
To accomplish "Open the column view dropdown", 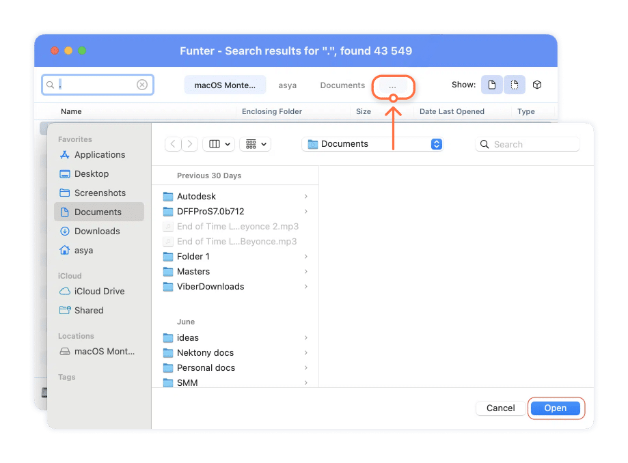I will 219,144.
